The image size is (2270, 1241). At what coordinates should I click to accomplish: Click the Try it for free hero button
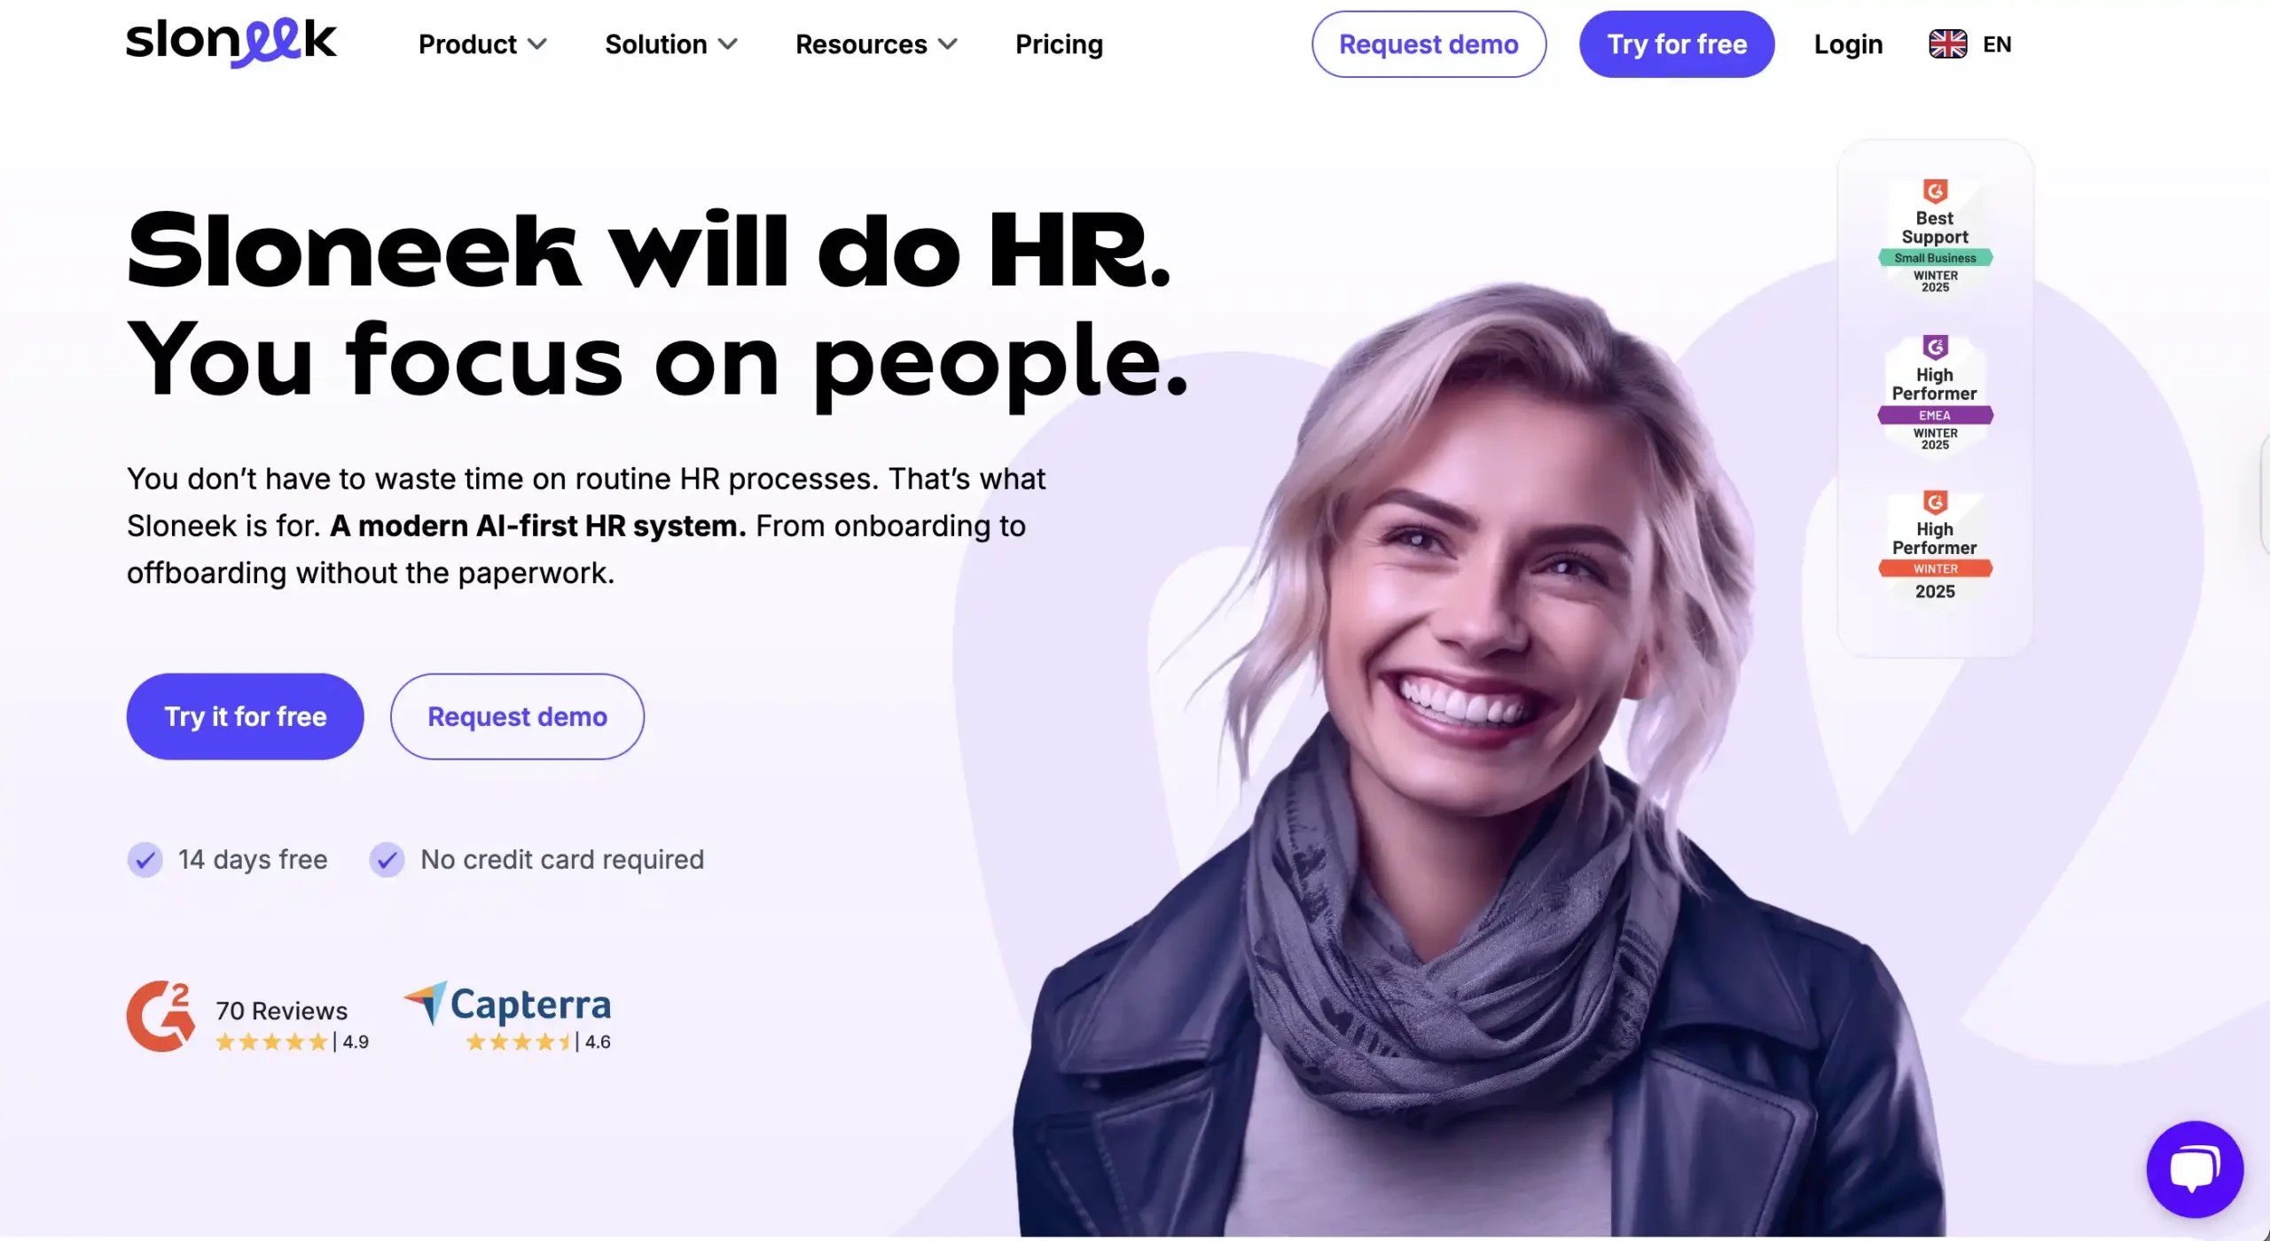tap(245, 716)
